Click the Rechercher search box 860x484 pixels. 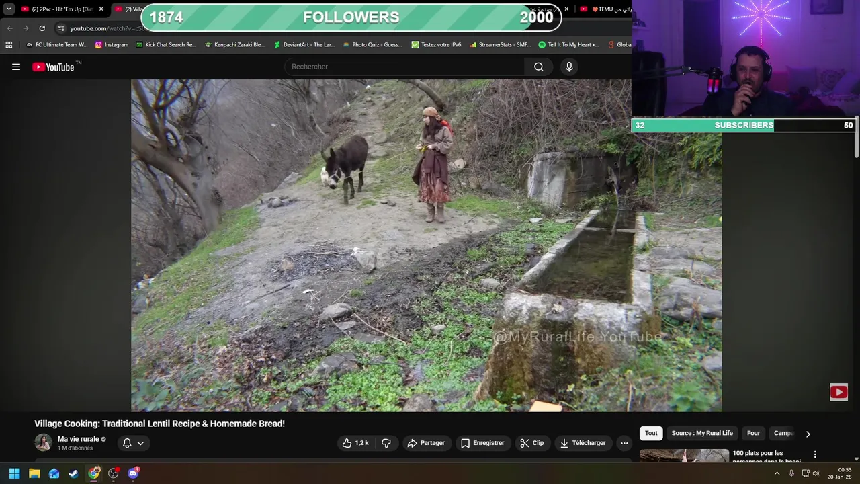coord(404,67)
